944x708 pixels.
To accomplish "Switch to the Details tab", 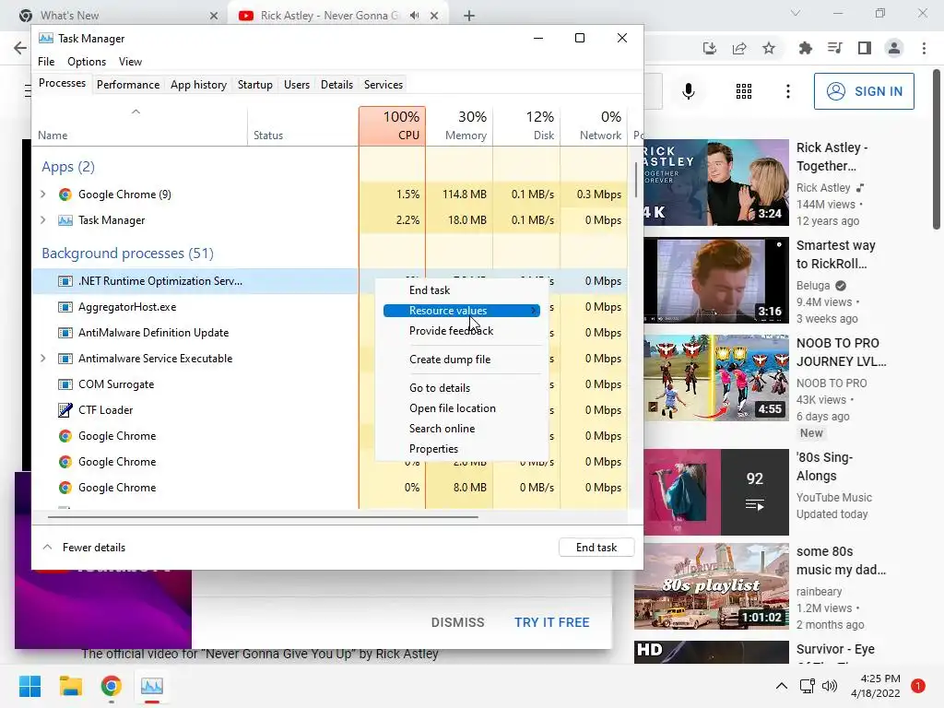I will click(336, 85).
